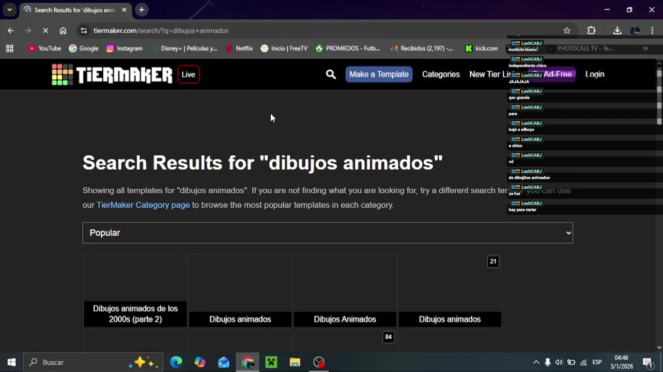
Task: Follow the TierMaker Category page link
Action: pyautogui.click(x=143, y=205)
